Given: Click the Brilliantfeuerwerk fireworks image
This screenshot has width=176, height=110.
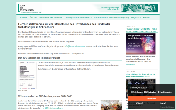Looking at the screenshot, I should (x=141, y=44).
